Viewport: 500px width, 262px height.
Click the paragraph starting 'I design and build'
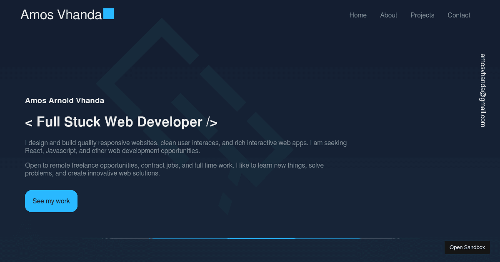[186, 147]
